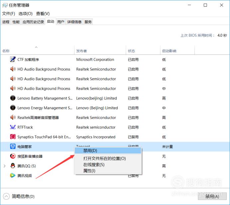Switch to the 服务 tab
This screenshot has height=205, width=230.
[88, 22]
